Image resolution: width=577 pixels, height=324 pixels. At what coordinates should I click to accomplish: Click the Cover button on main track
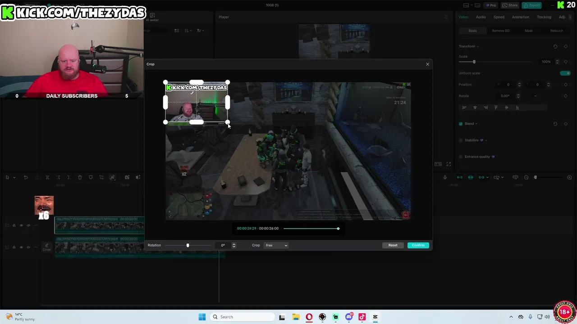[x=46, y=247]
